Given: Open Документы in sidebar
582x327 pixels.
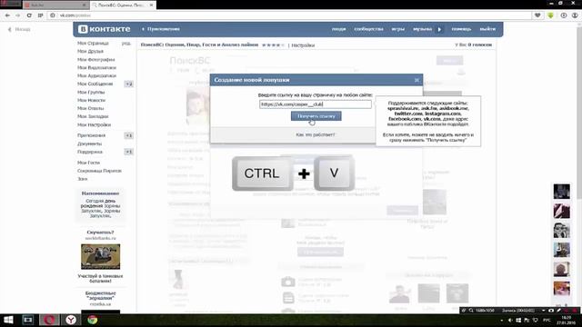Looking at the screenshot, I should tap(89, 144).
